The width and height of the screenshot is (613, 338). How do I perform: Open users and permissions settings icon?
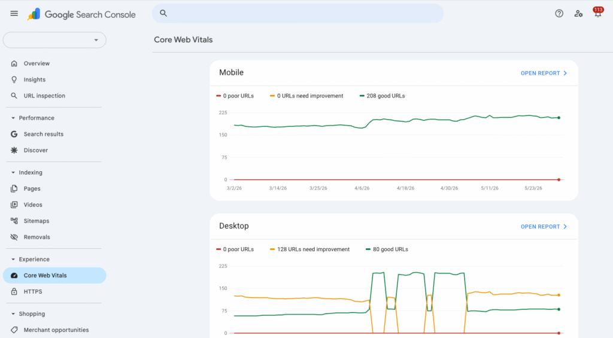point(579,14)
